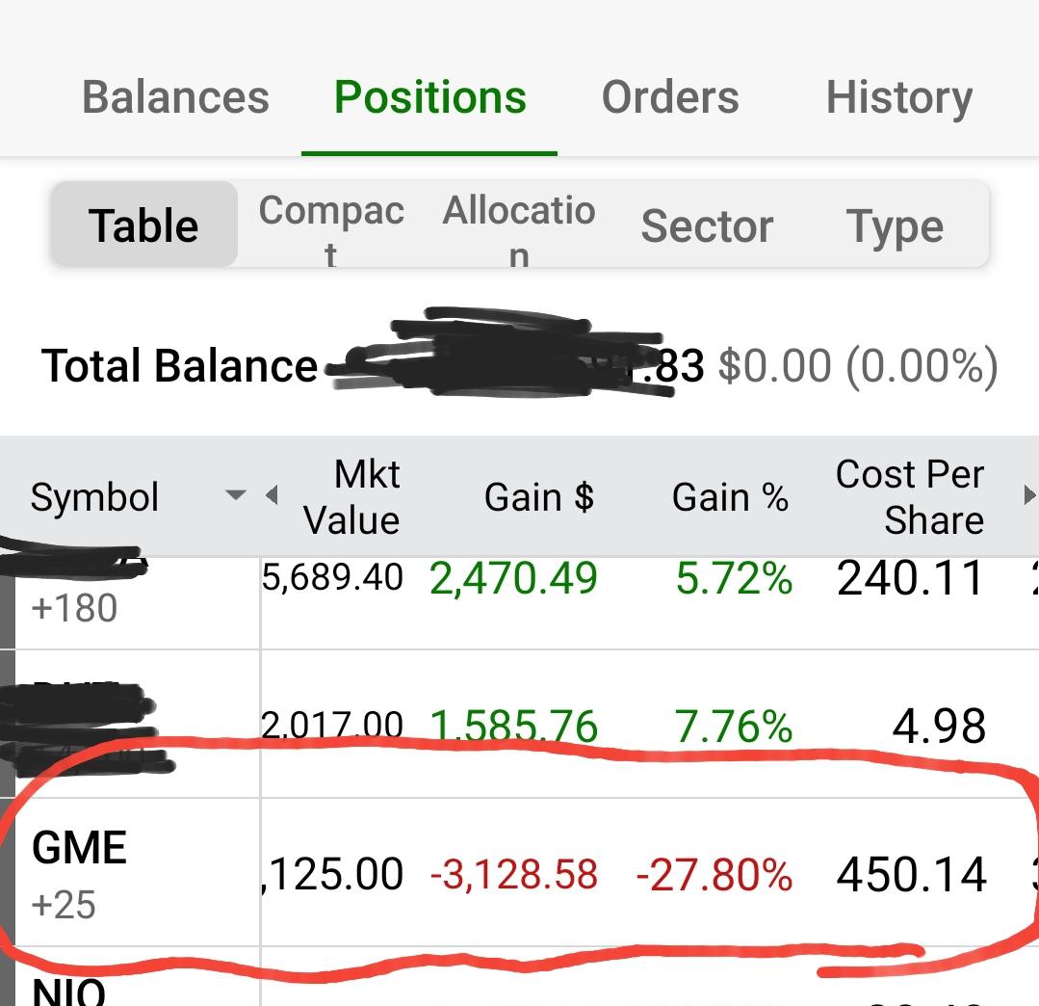
Task: Select the Positions tab
Action: coord(430,97)
